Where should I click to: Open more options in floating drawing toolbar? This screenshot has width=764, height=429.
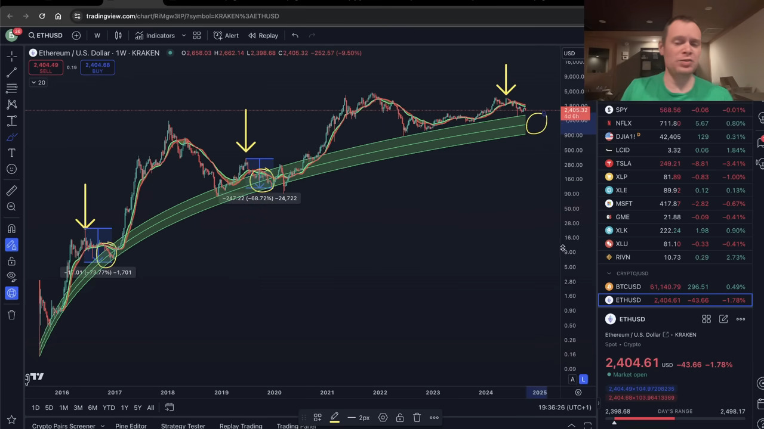(x=434, y=418)
